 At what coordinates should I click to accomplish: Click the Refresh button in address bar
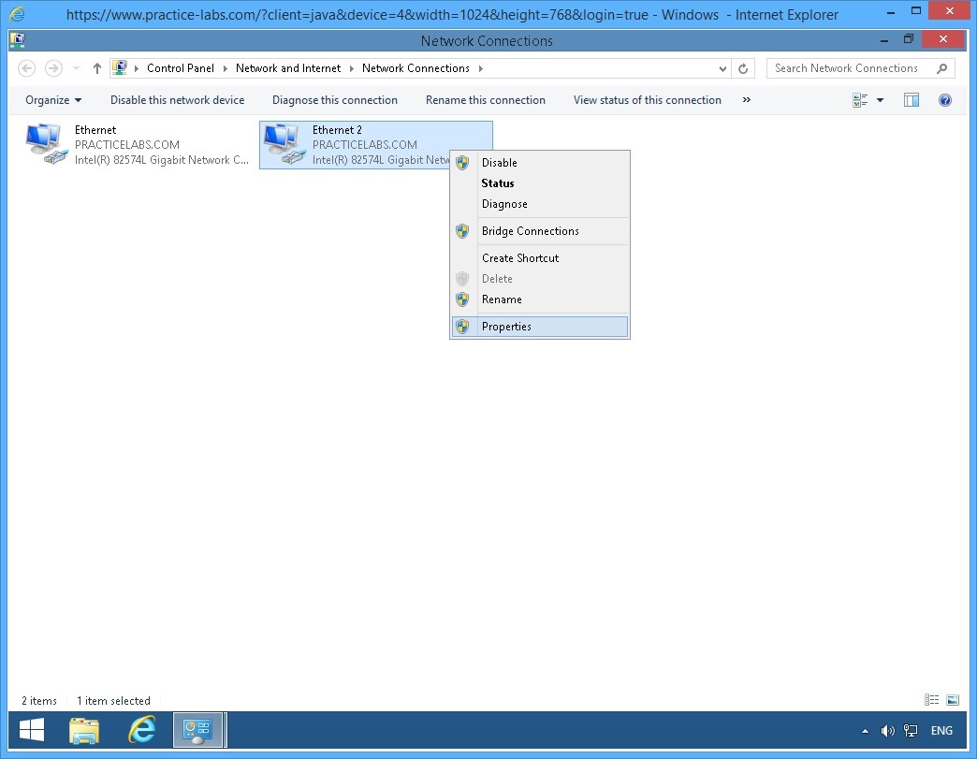[743, 68]
